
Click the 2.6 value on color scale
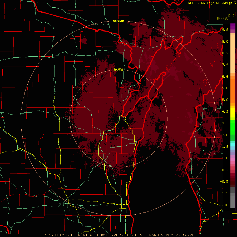click(225, 135)
